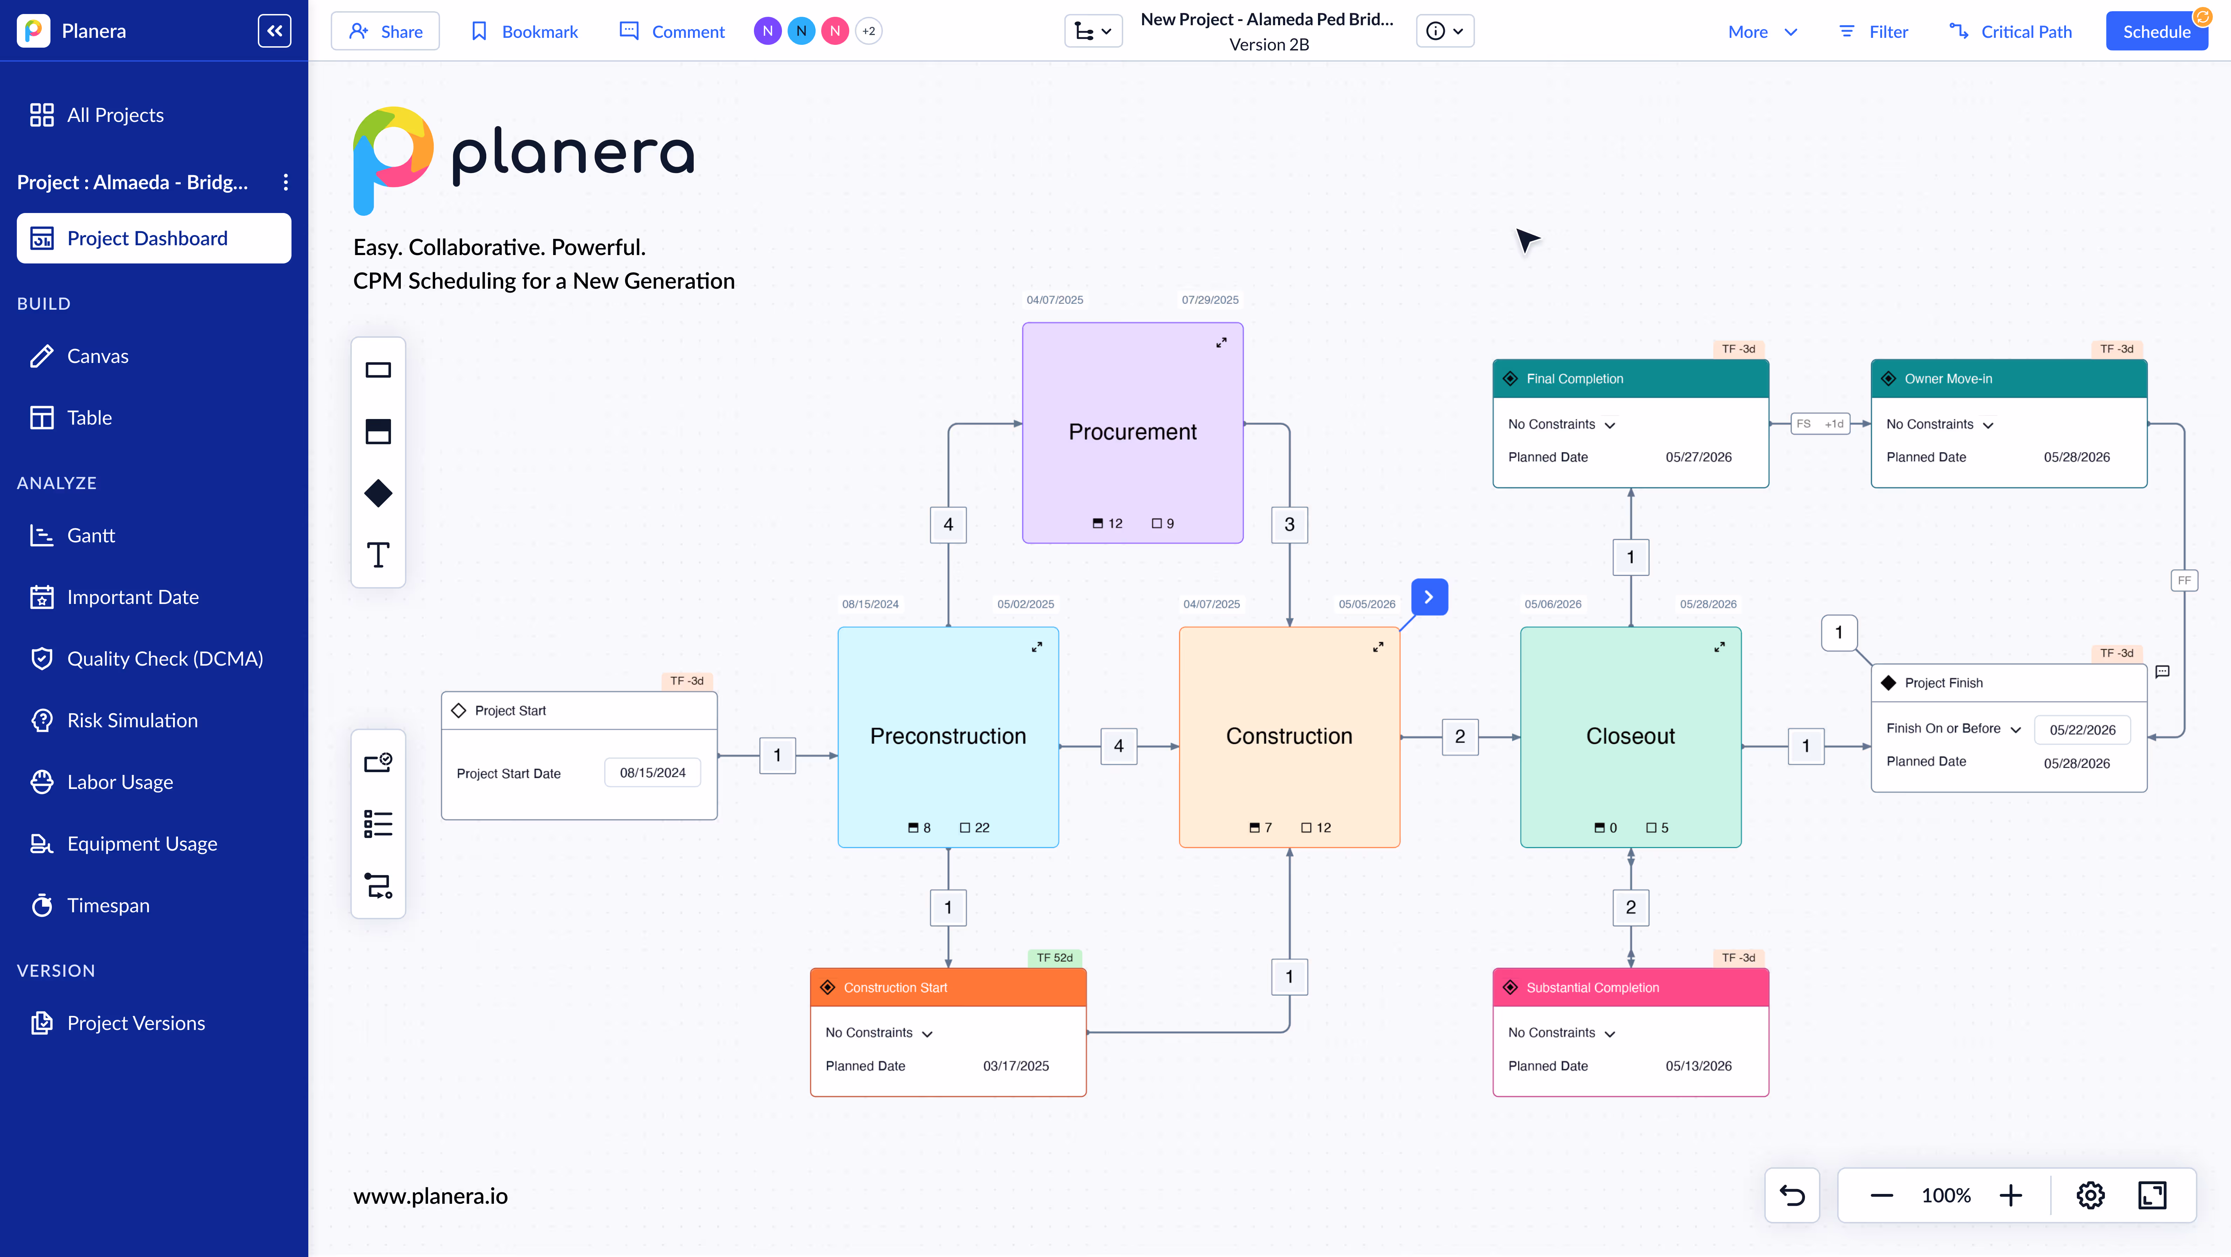Screen dimensions: 2231x1257
Task: Open Gantt in the sidebar
Action: click(91, 535)
